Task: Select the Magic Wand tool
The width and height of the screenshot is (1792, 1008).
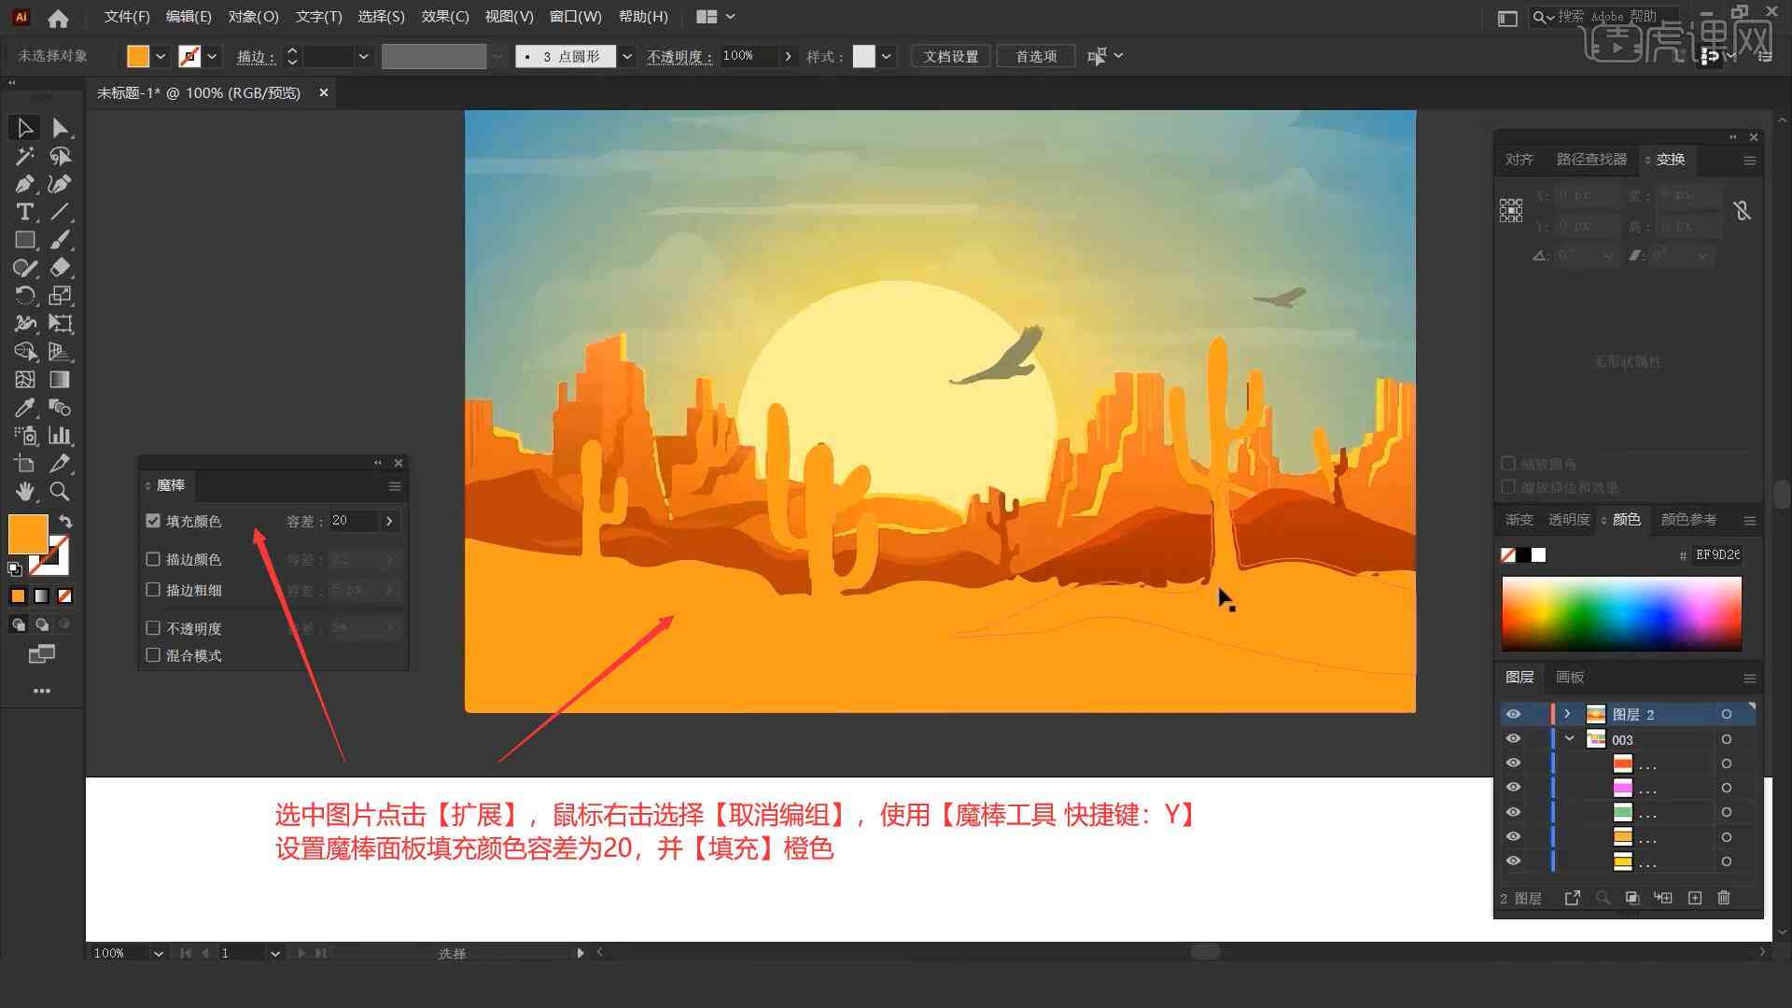Action: [22, 155]
